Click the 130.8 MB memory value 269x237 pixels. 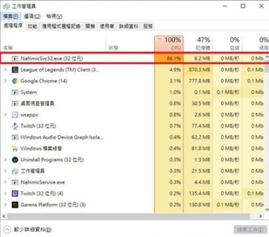pyautogui.click(x=199, y=205)
